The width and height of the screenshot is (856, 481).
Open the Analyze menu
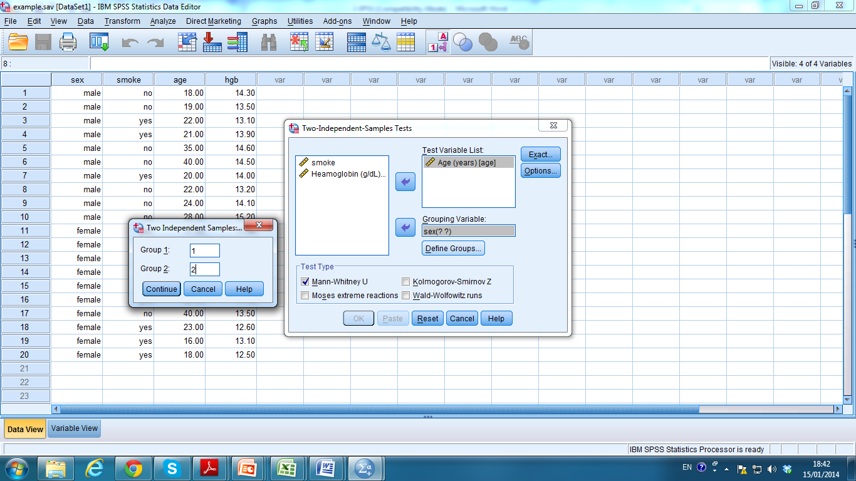click(163, 21)
